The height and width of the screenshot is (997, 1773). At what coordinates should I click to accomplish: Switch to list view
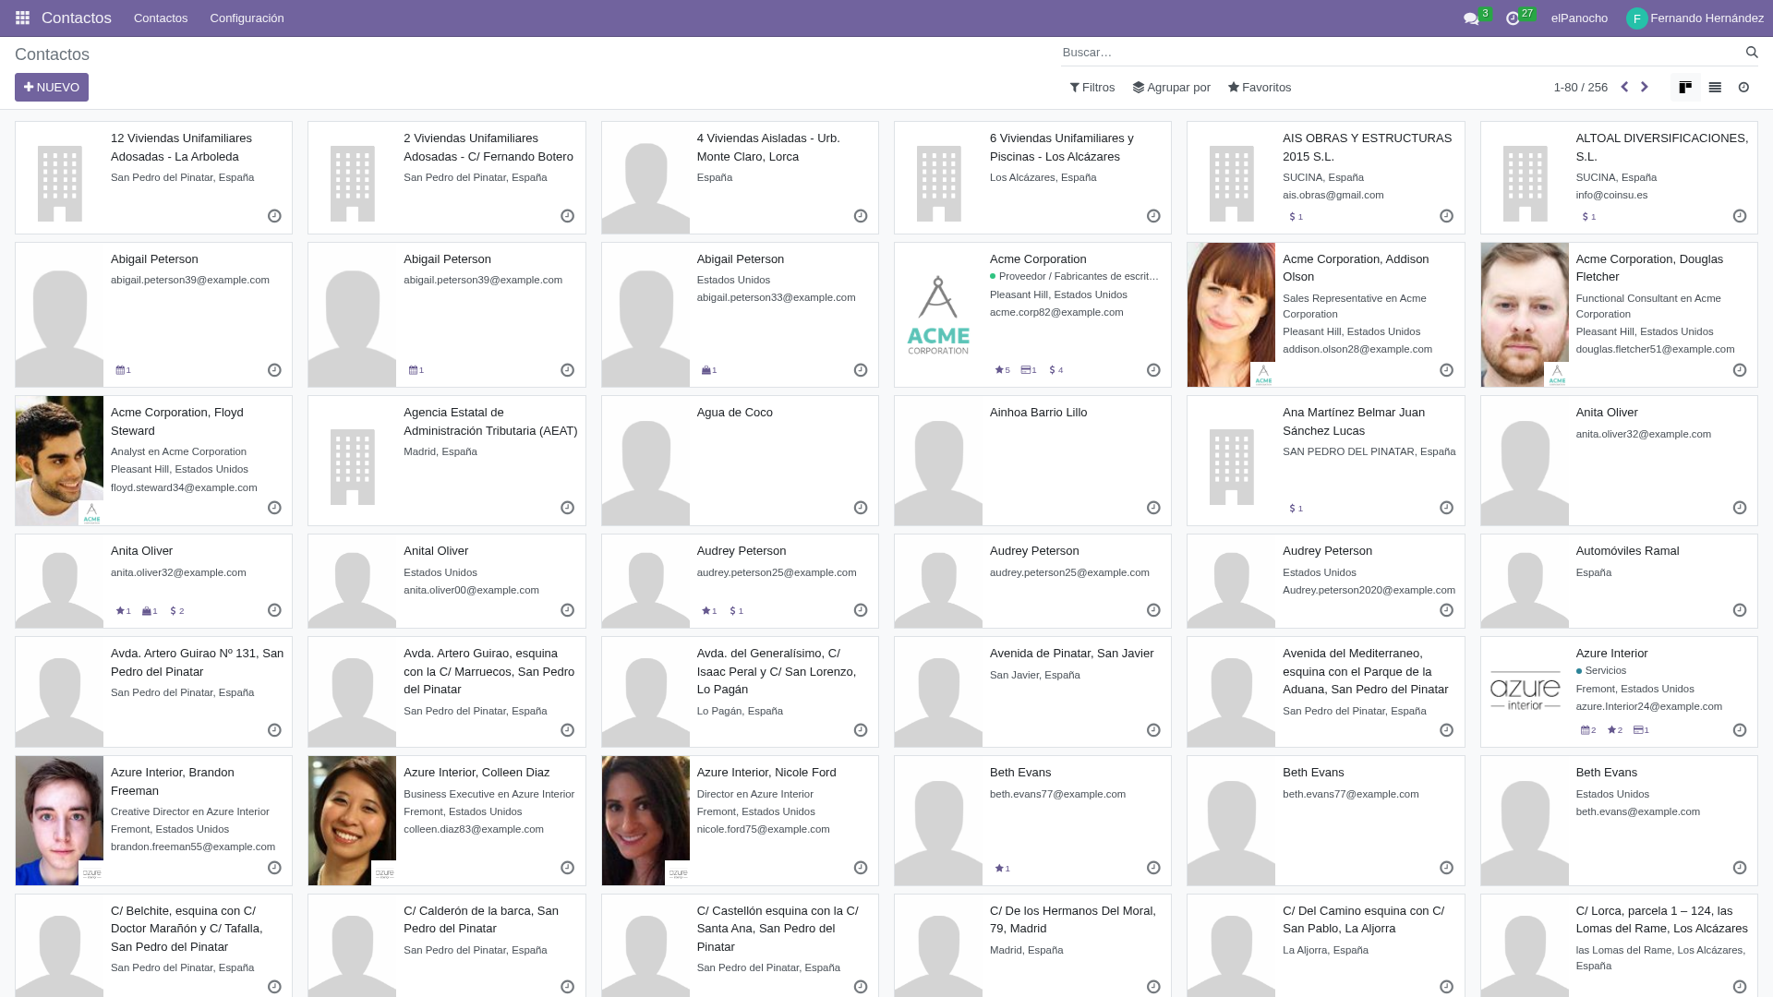click(1715, 87)
